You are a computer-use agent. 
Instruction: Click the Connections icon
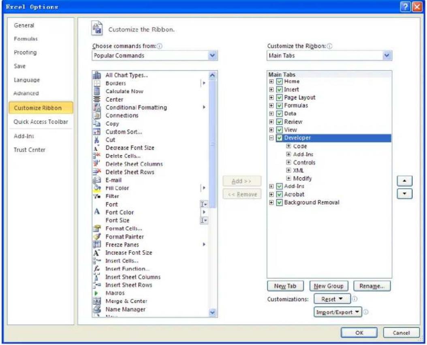[x=97, y=115]
